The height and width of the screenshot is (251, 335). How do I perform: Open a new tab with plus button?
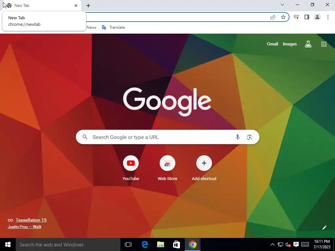tap(88, 6)
